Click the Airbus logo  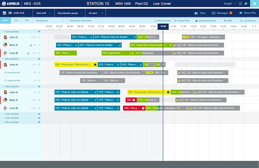point(11,4)
